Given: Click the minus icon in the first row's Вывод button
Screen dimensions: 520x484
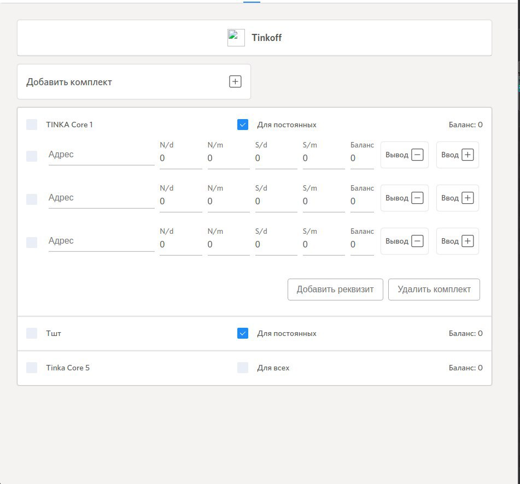Looking at the screenshot, I should [x=417, y=155].
